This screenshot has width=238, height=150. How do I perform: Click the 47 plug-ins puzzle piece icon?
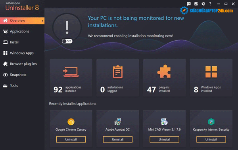(x=164, y=71)
